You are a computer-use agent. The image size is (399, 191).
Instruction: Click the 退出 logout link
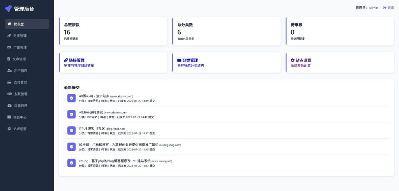[388, 8]
